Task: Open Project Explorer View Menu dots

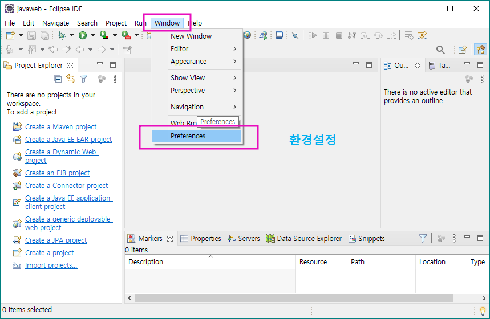Action: coord(115,79)
